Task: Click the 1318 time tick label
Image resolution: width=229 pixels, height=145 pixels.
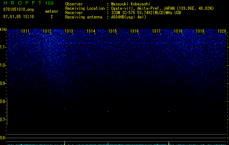Action: [x=178, y=31]
